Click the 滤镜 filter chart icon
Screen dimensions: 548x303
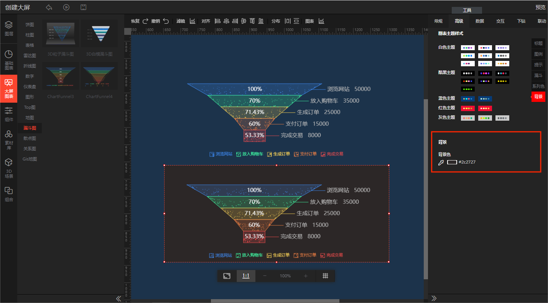click(193, 21)
